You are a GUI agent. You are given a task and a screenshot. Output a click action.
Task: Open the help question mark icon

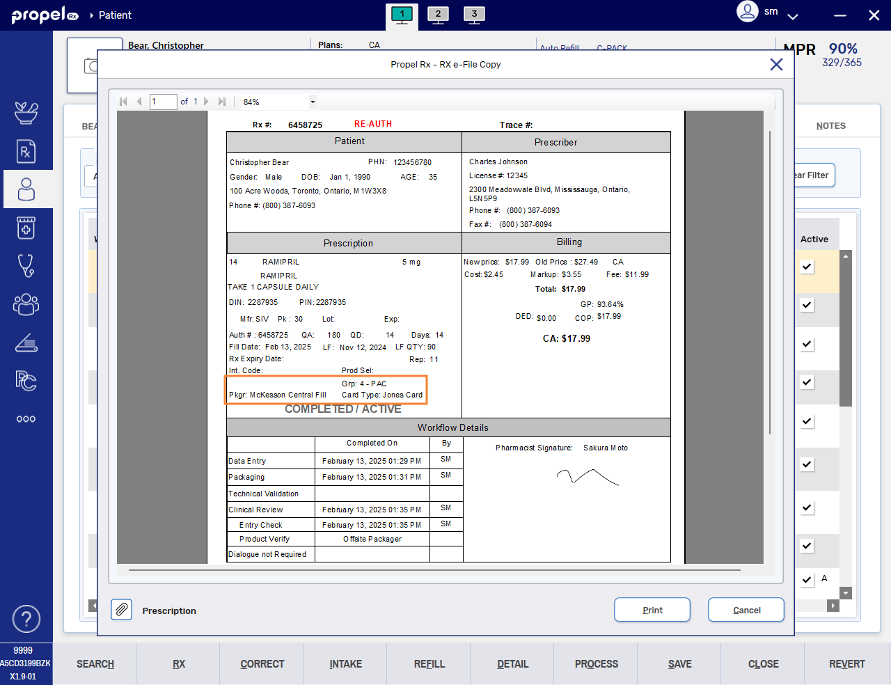coord(26,619)
